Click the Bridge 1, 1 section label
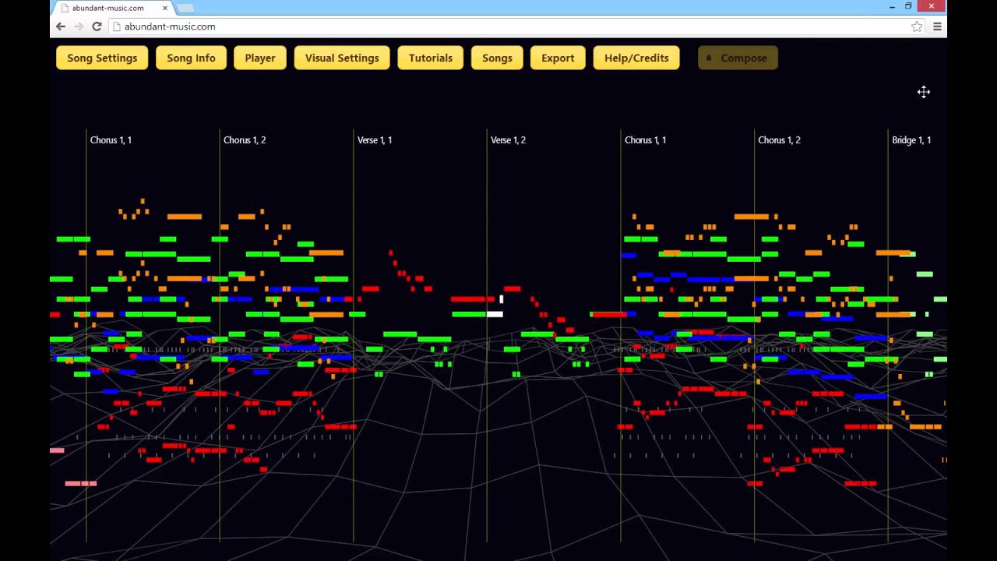Screen dimensions: 997x561 pos(911,140)
